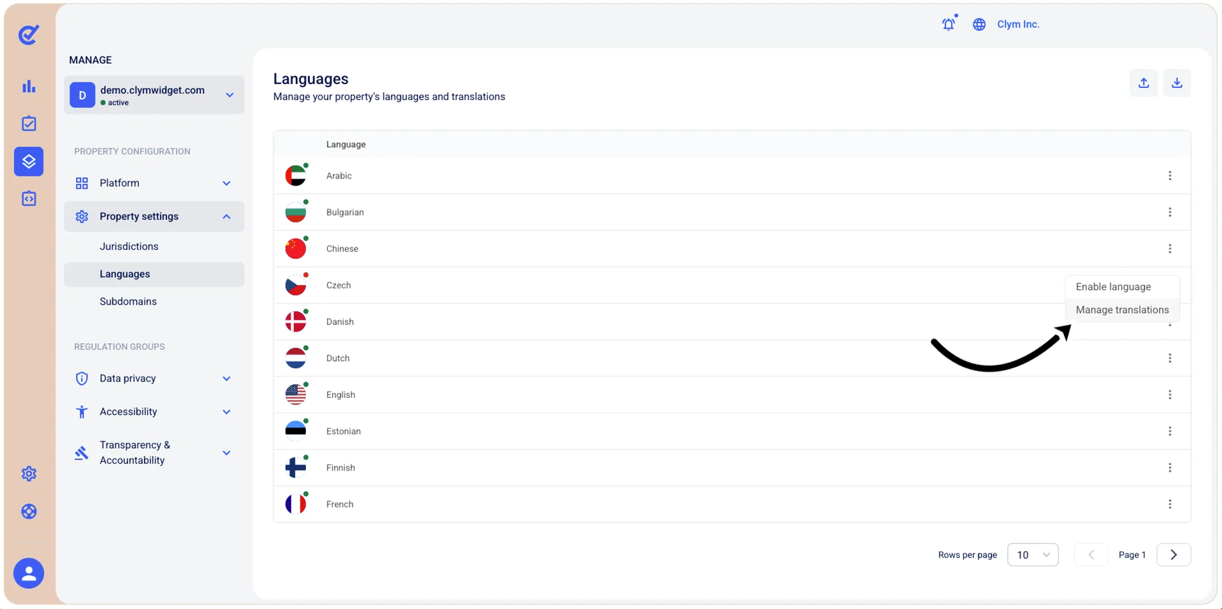Click the Finnish flag icon

[296, 467]
